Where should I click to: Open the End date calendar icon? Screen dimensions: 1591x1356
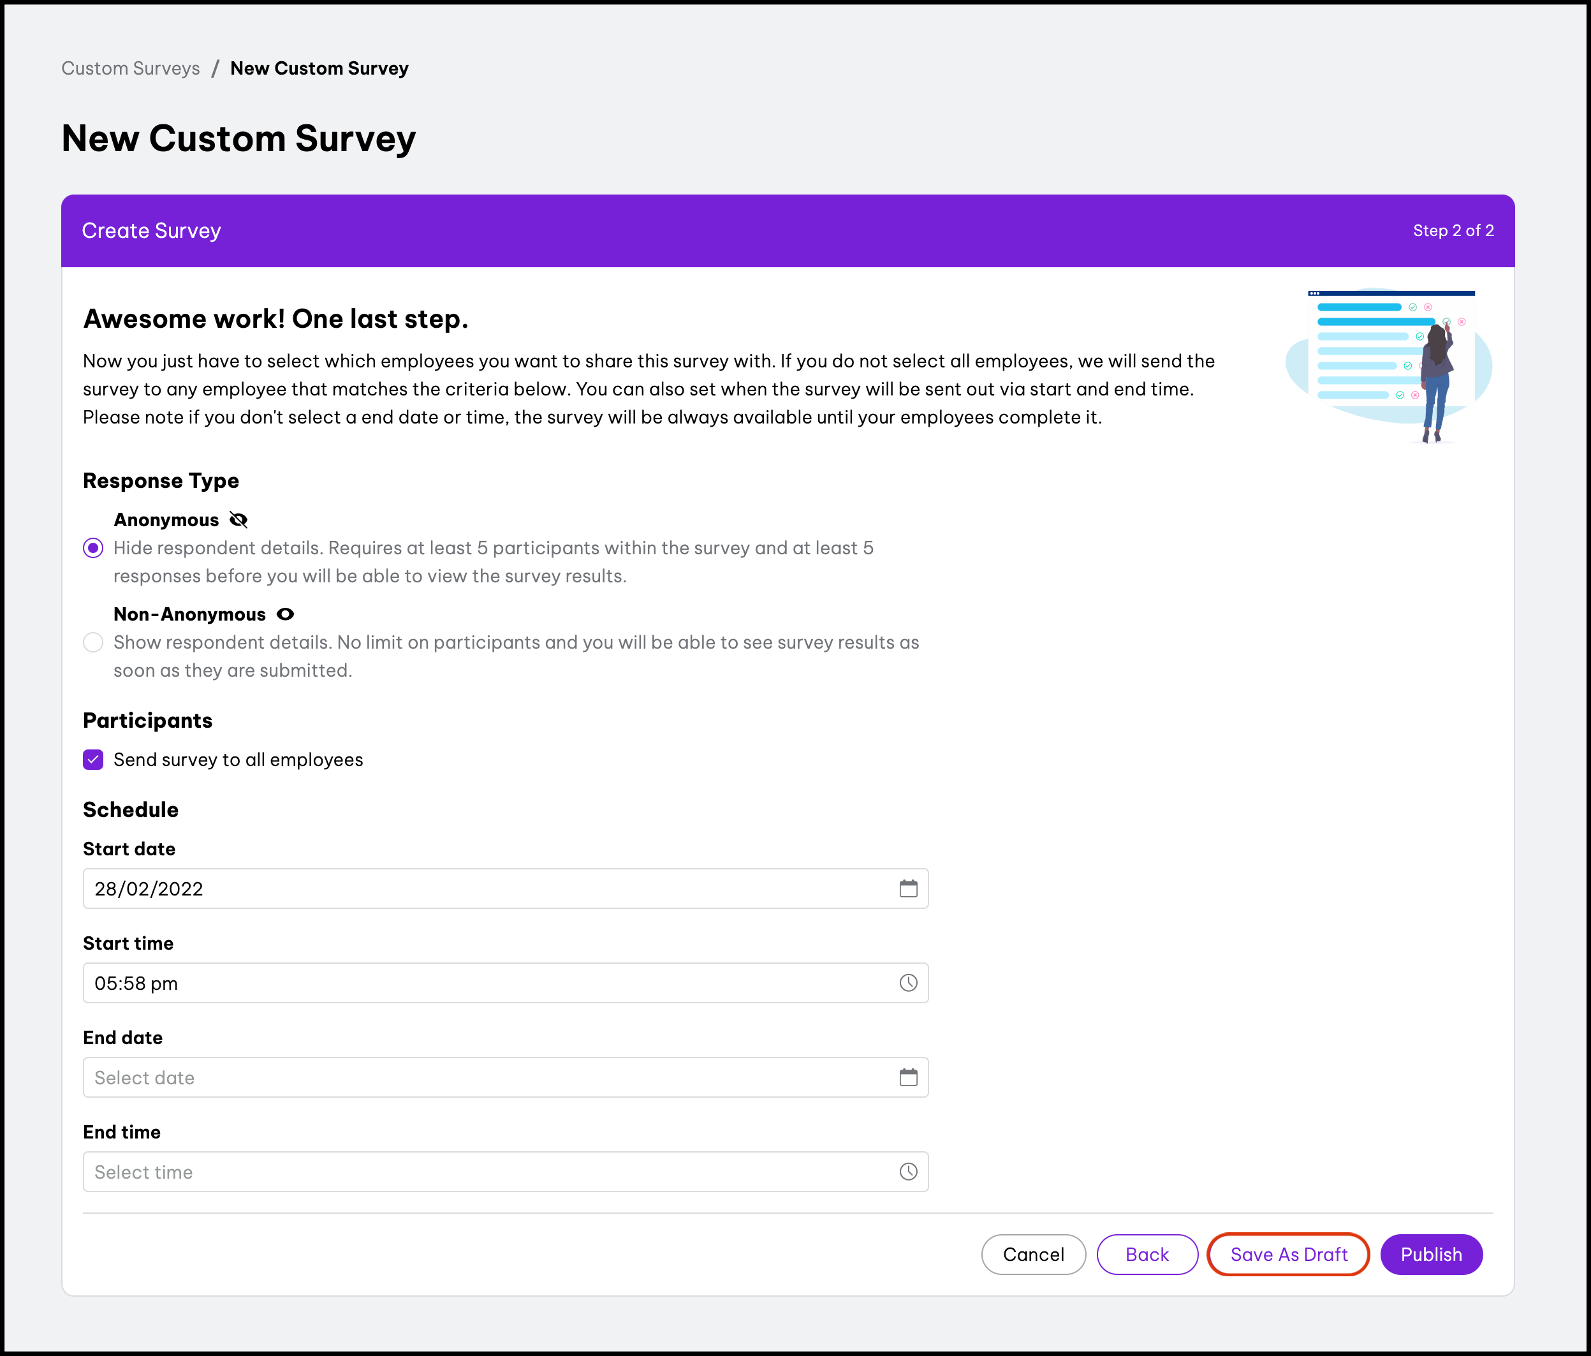tap(907, 1077)
